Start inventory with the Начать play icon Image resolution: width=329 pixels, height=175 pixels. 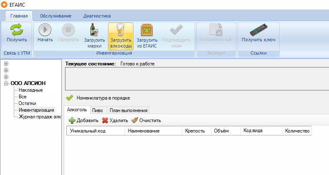[x=45, y=30]
